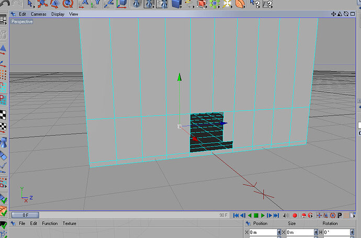Open the NURBS objects palette
Image resolution: width=361 pixels, height=238 pixels.
(x=202, y=4)
